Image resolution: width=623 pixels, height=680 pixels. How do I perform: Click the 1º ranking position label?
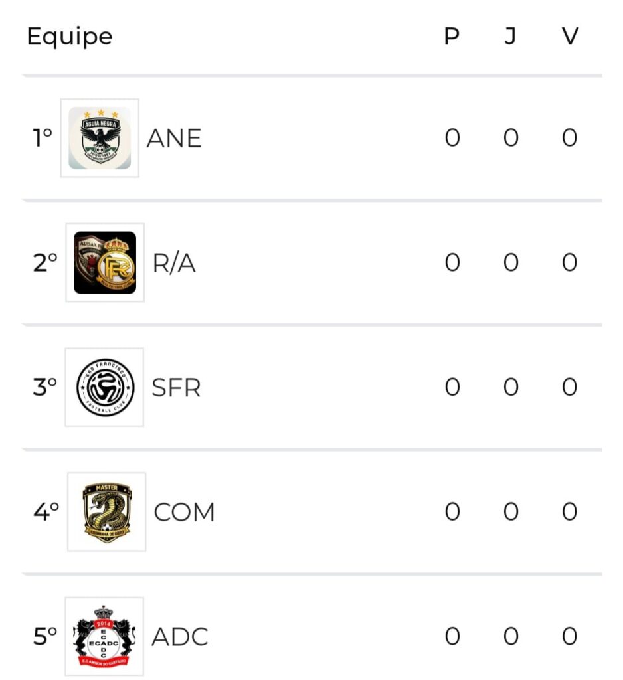click(x=43, y=138)
